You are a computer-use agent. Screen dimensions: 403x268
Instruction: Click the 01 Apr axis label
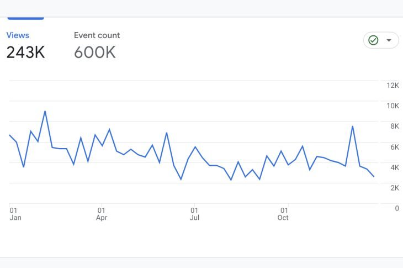102,214
